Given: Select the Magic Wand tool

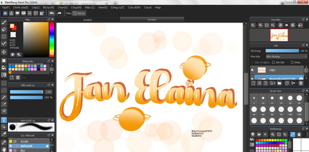Looking at the screenshot, I should pyautogui.click(x=4, y=97).
